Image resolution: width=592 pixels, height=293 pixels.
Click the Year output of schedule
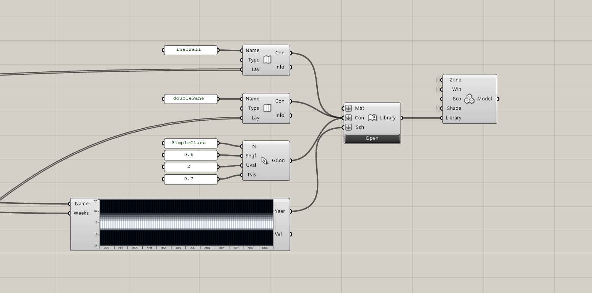pyautogui.click(x=280, y=211)
